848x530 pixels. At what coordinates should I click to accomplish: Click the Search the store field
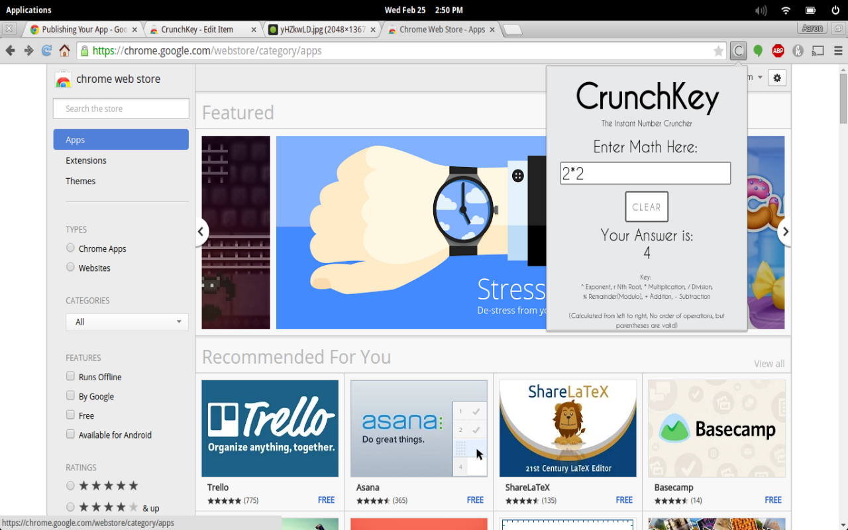click(x=121, y=109)
